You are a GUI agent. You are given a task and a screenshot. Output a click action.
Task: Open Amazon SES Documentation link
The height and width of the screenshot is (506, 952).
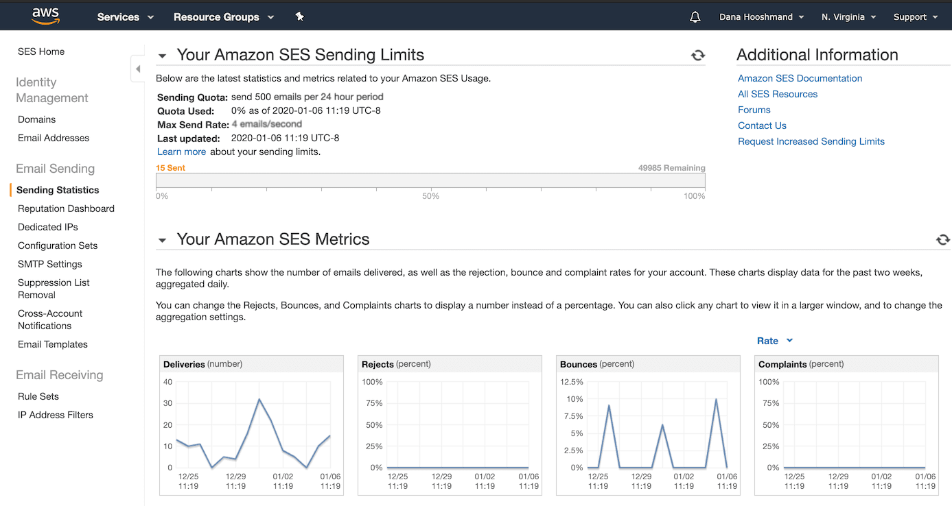(800, 78)
